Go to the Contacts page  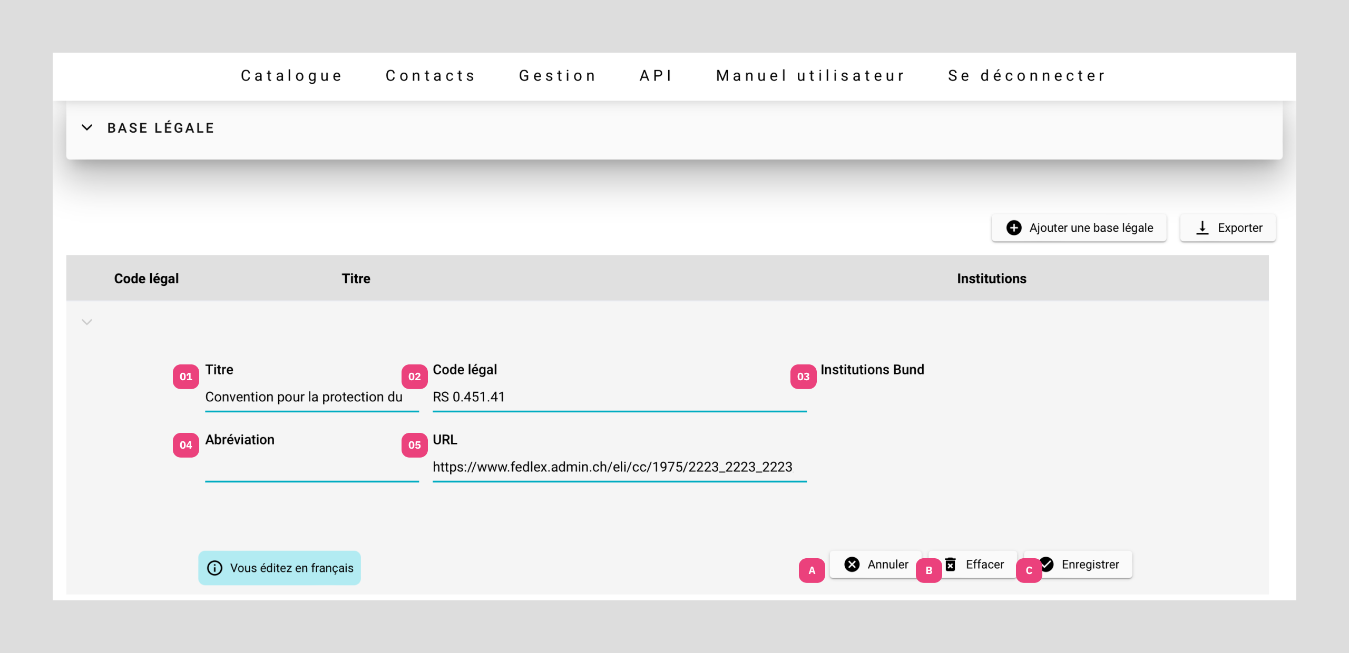(431, 76)
